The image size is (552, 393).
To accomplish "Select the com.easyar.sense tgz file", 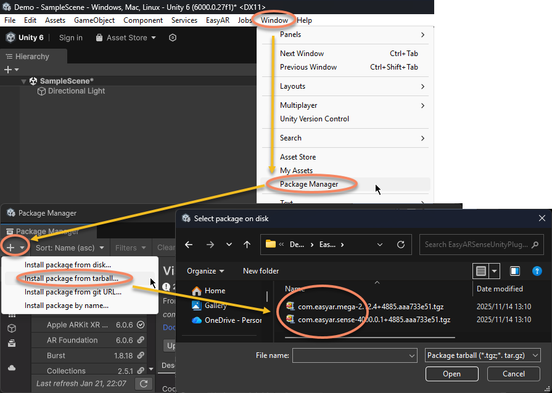I will 374,320.
